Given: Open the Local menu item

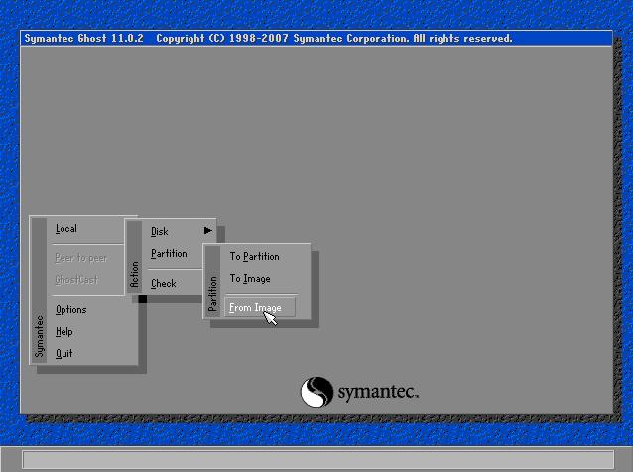Looking at the screenshot, I should click(x=66, y=229).
